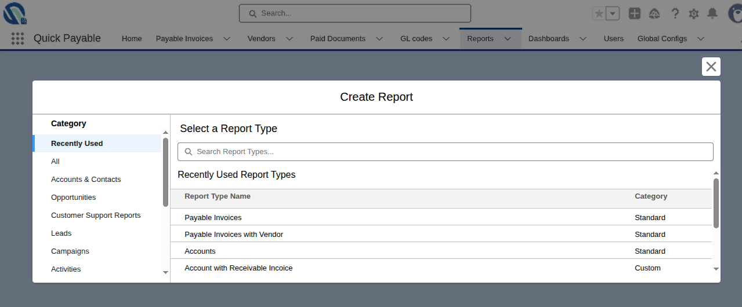Expand the Vendors tab chevron
The width and height of the screenshot is (742, 307).
pyautogui.click(x=289, y=39)
